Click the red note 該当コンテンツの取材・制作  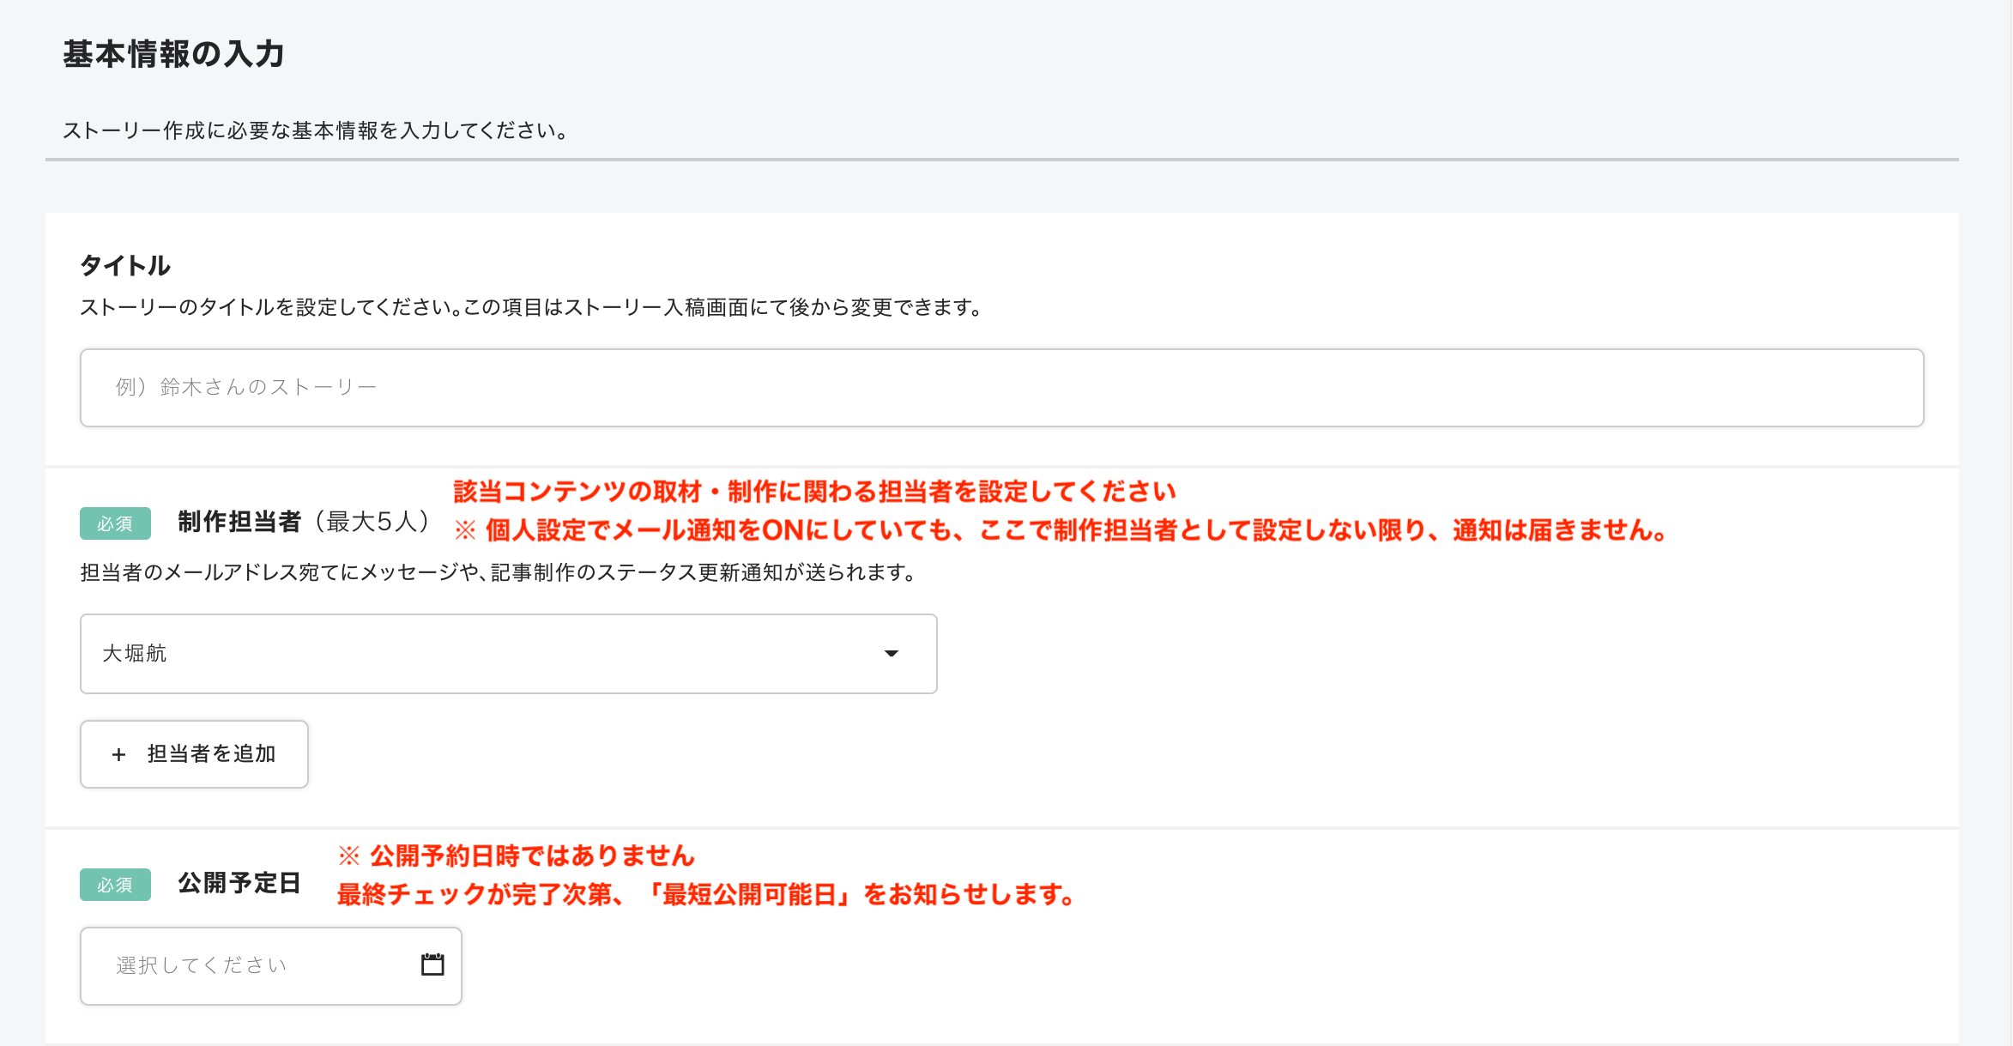(x=813, y=492)
